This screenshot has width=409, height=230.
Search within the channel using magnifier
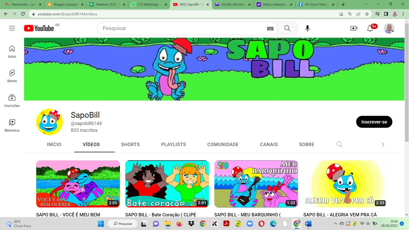click(x=339, y=144)
